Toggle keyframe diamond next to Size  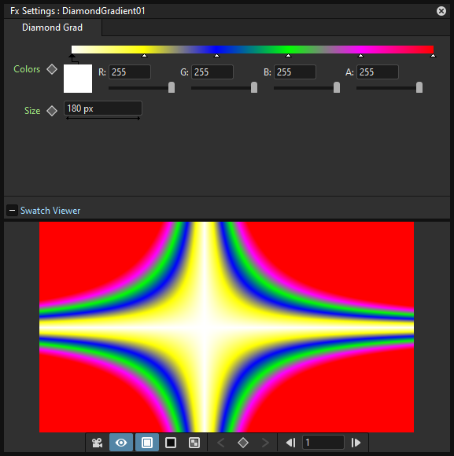tap(52, 111)
